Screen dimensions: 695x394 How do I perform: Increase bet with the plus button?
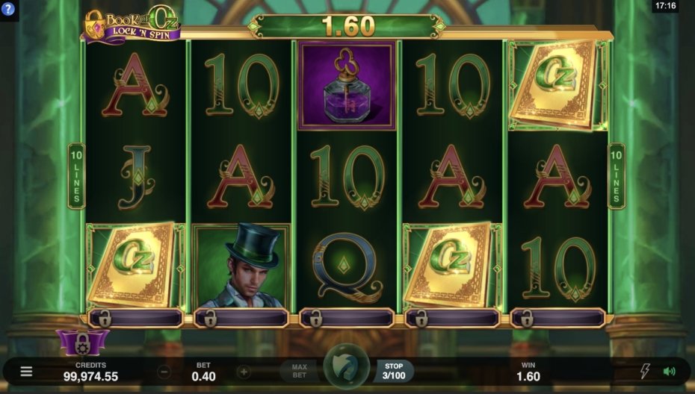pyautogui.click(x=244, y=372)
